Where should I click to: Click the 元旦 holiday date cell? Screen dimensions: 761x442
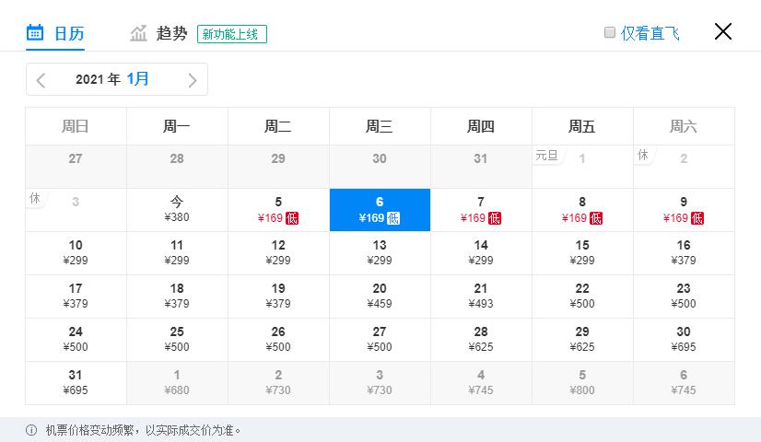tap(582, 167)
